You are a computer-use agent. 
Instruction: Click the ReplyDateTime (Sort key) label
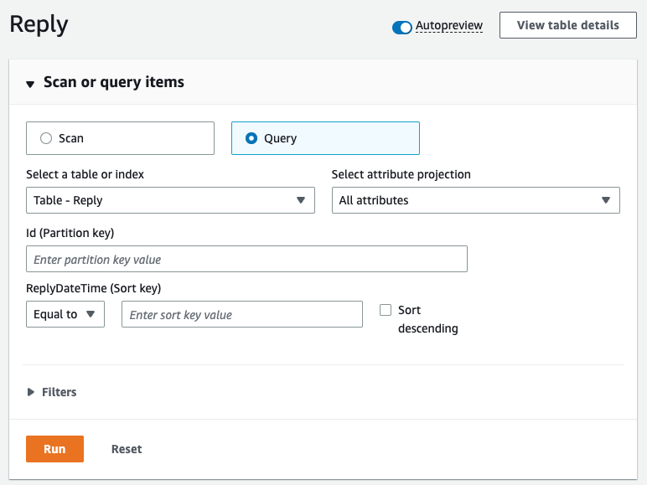(93, 288)
